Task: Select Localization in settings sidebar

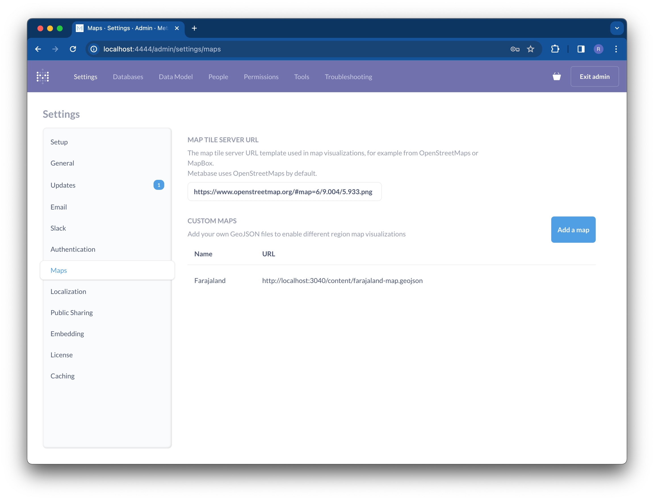Action: coord(68,291)
